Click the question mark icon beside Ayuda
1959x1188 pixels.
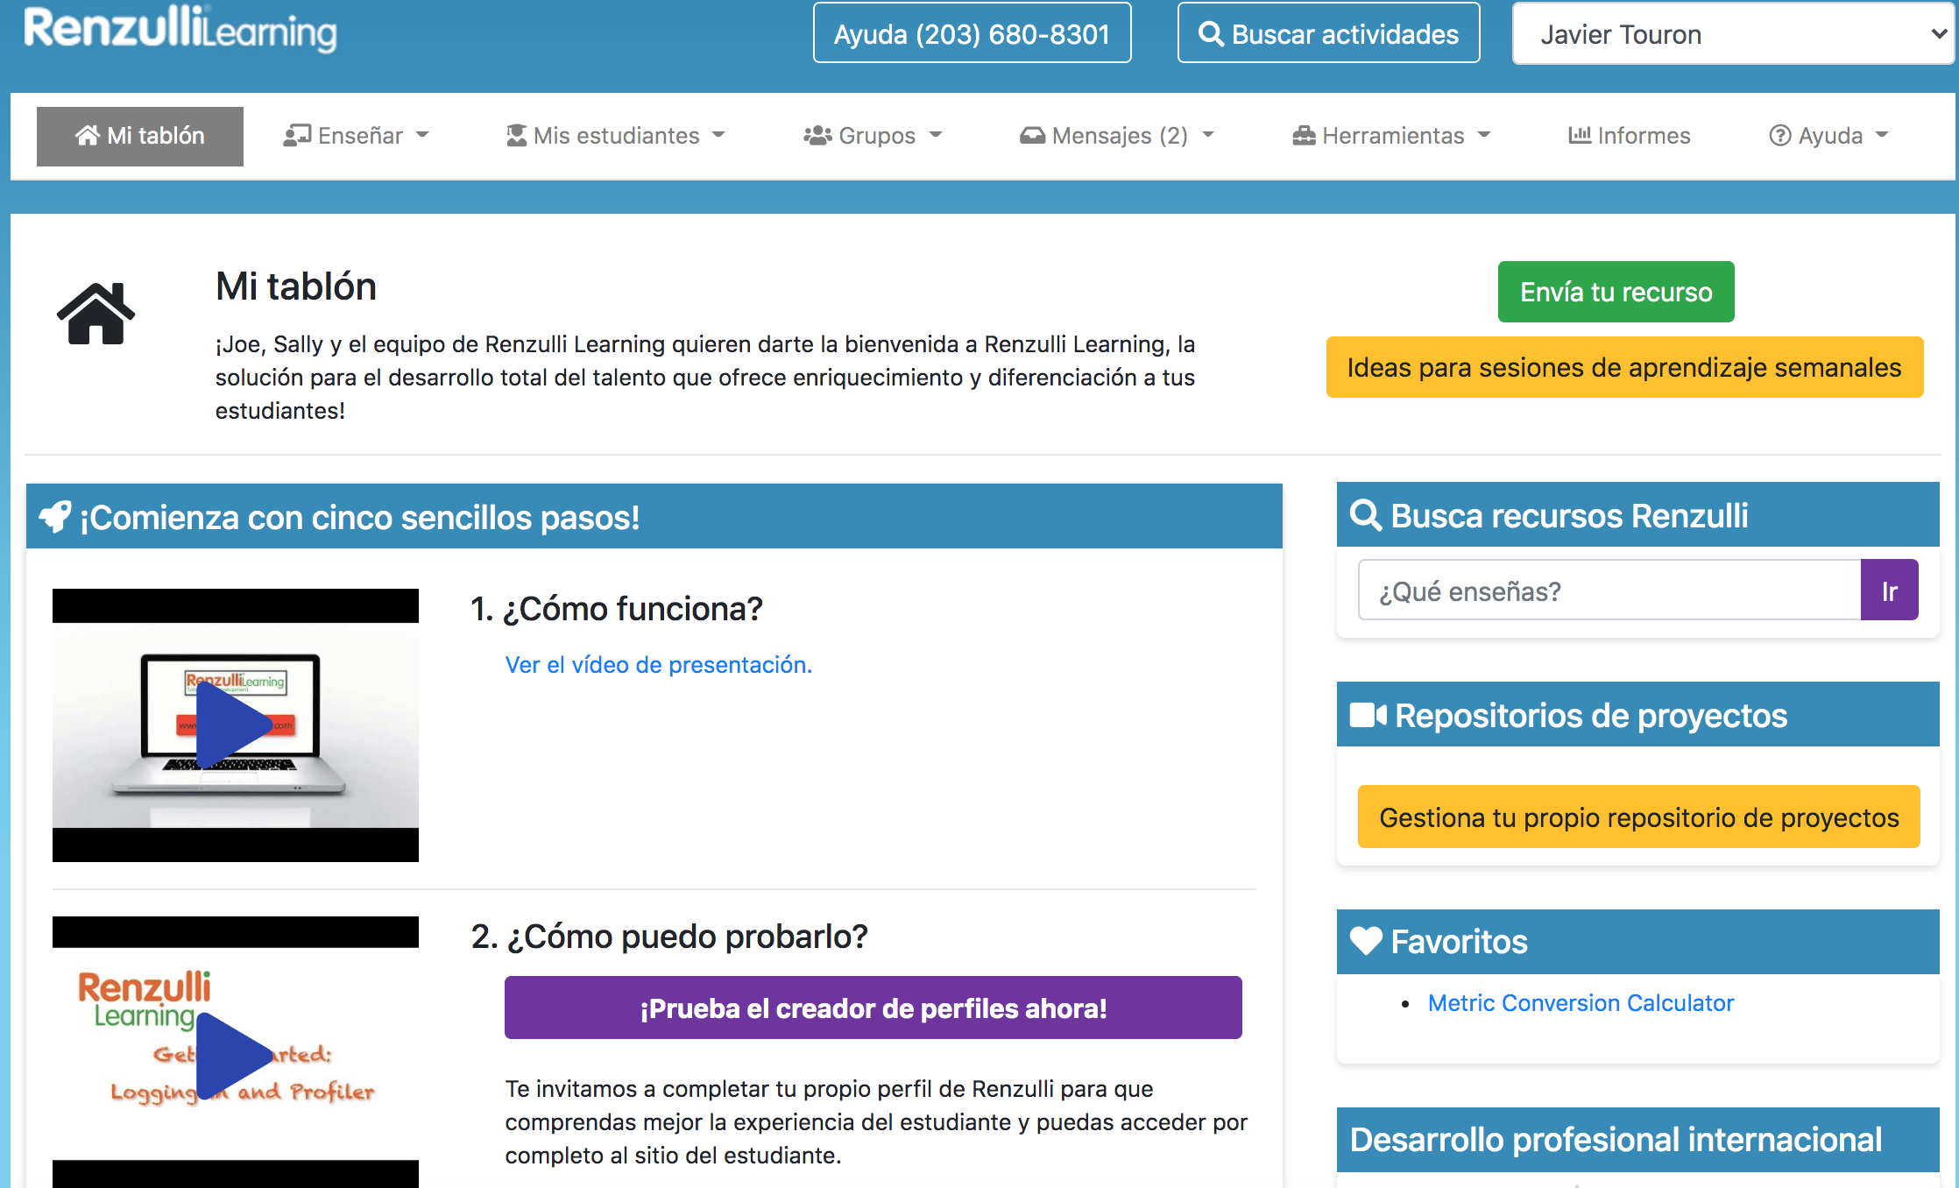[x=1779, y=136]
